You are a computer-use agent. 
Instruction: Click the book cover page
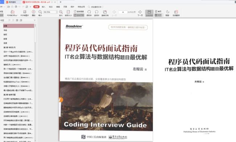click(x=106, y=80)
